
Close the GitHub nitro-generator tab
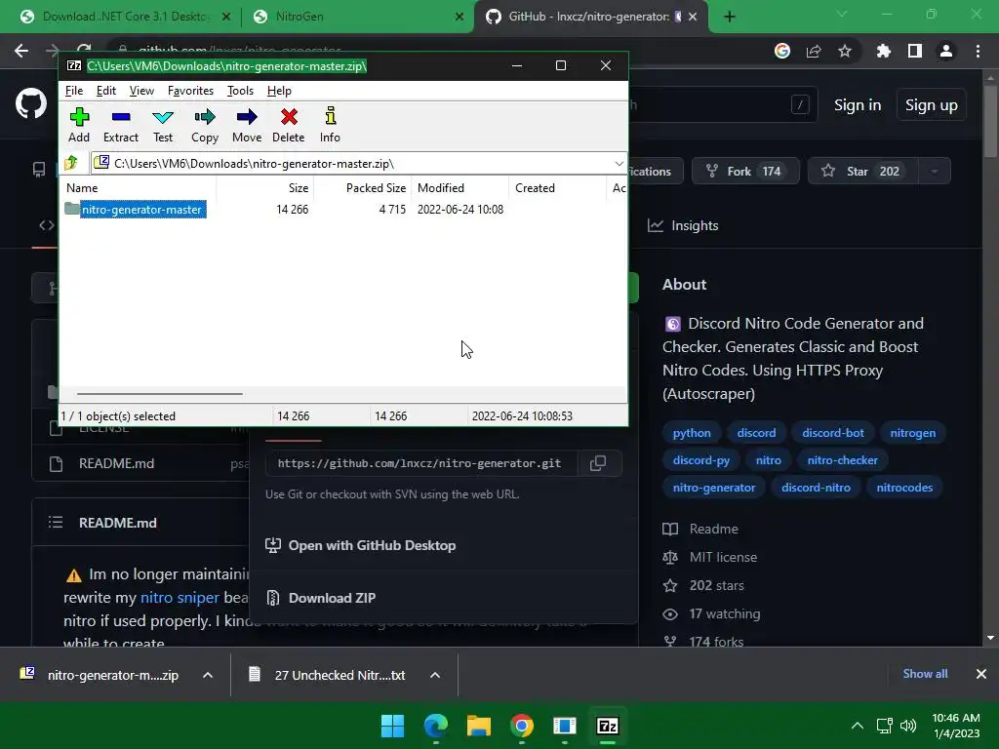tap(694, 17)
